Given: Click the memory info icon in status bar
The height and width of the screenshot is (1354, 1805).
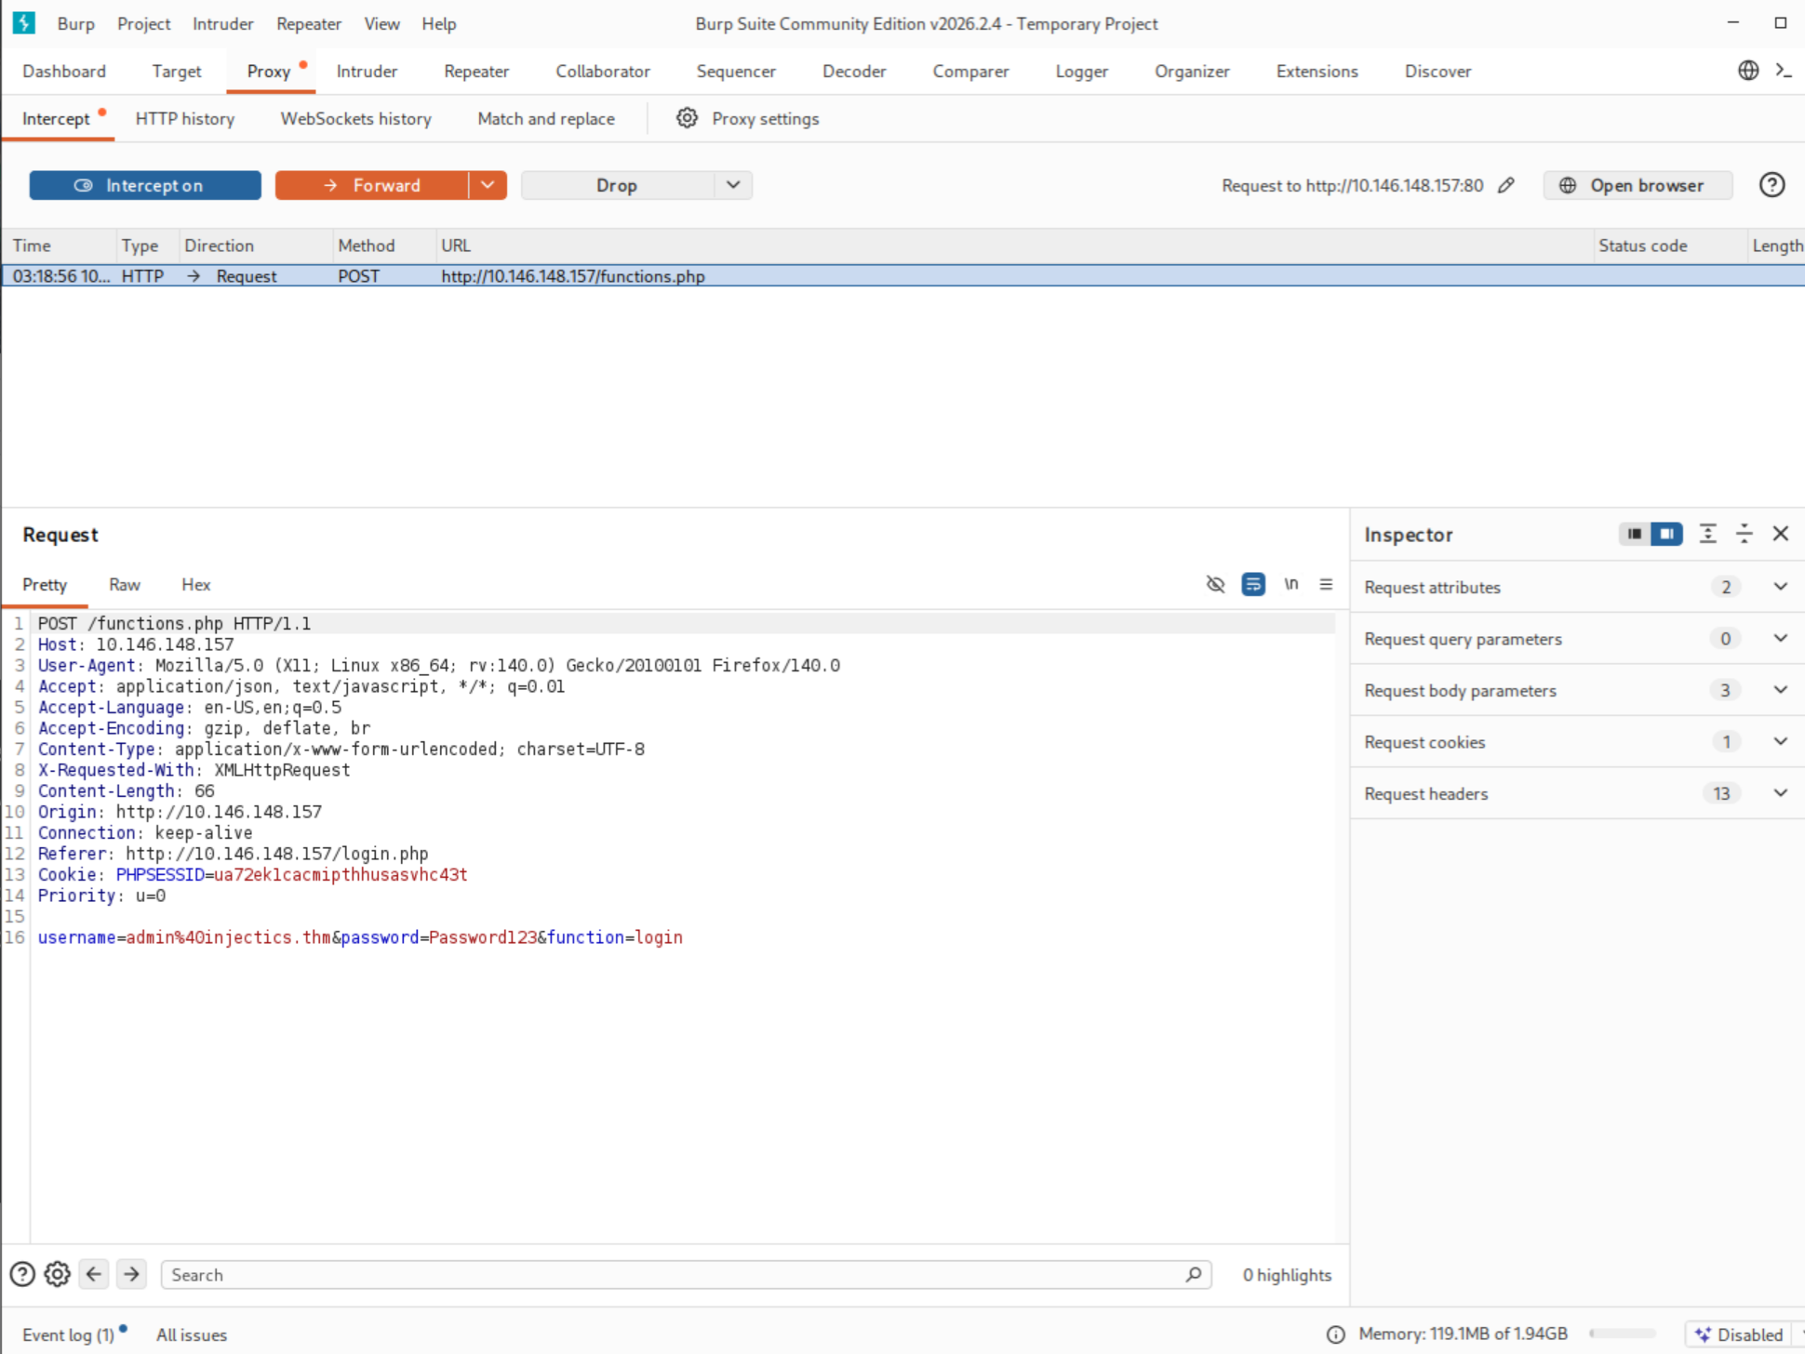Looking at the screenshot, I should coord(1335,1334).
